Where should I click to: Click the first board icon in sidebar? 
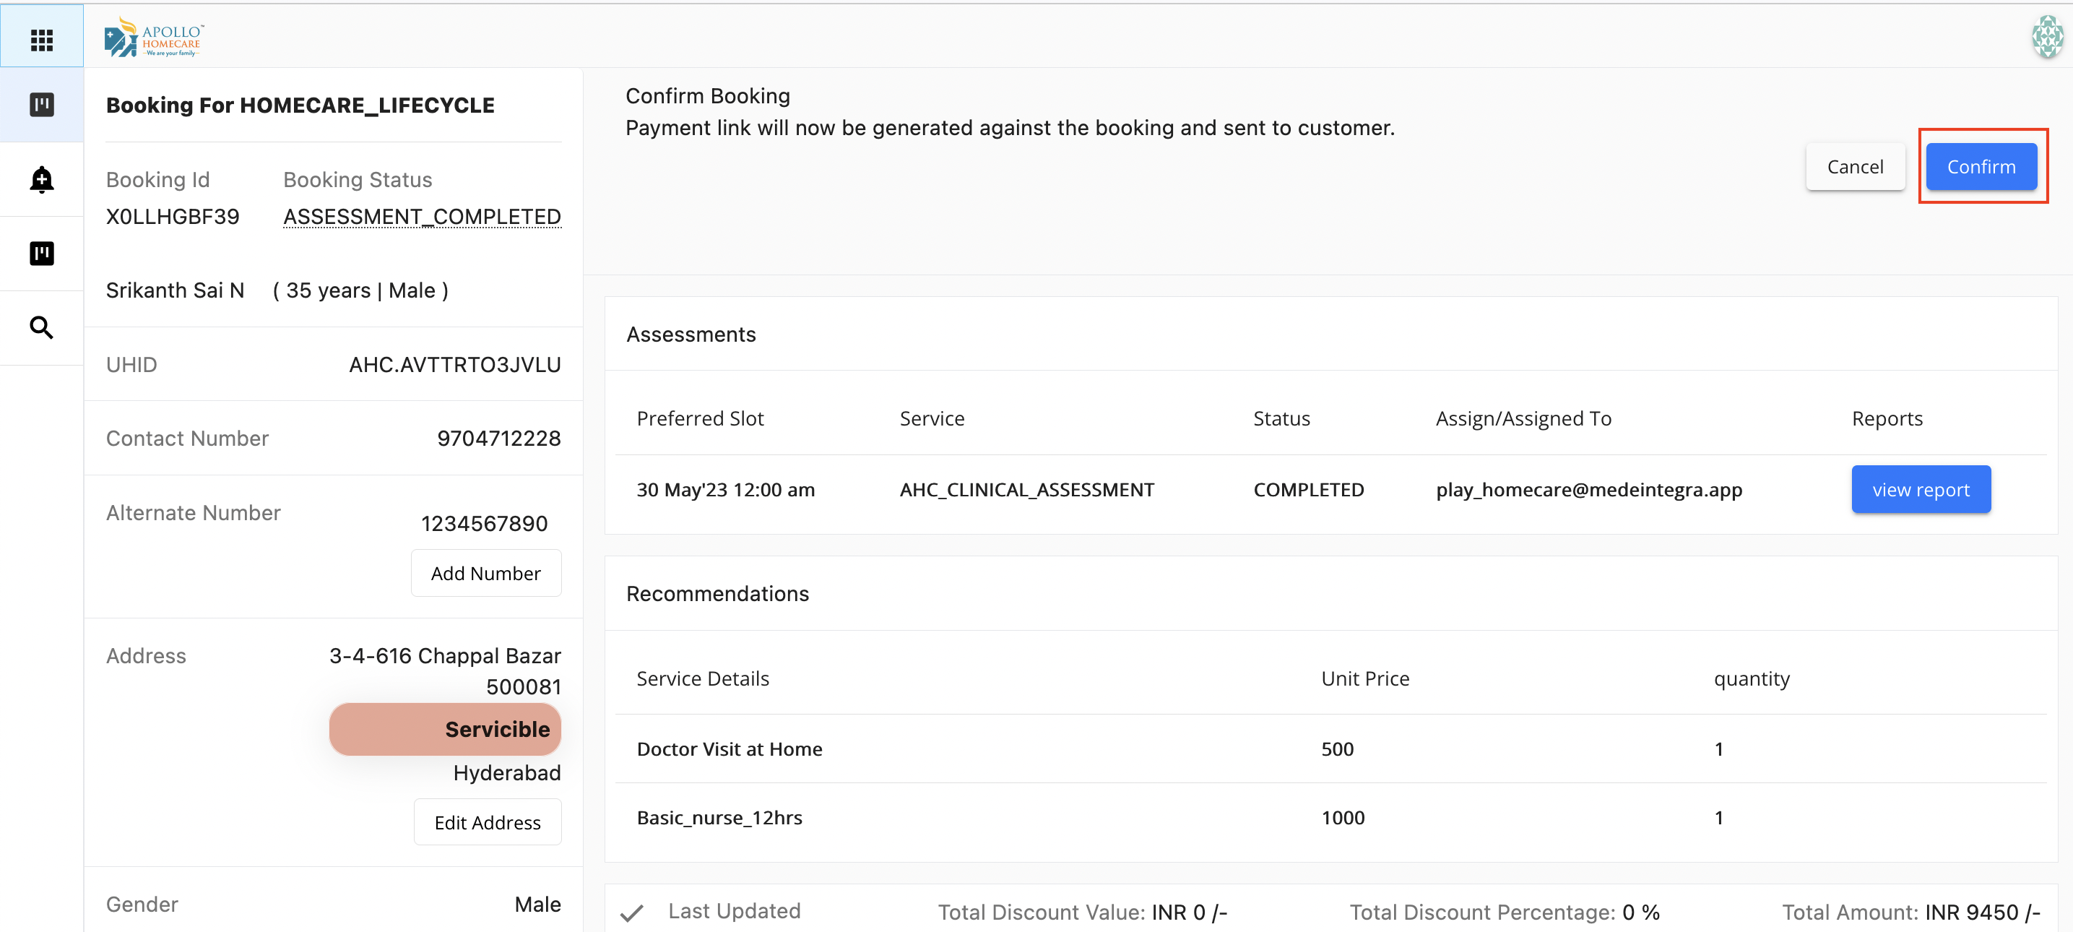click(x=41, y=105)
